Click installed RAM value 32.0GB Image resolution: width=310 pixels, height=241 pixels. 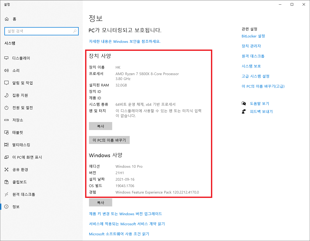click(x=121, y=85)
